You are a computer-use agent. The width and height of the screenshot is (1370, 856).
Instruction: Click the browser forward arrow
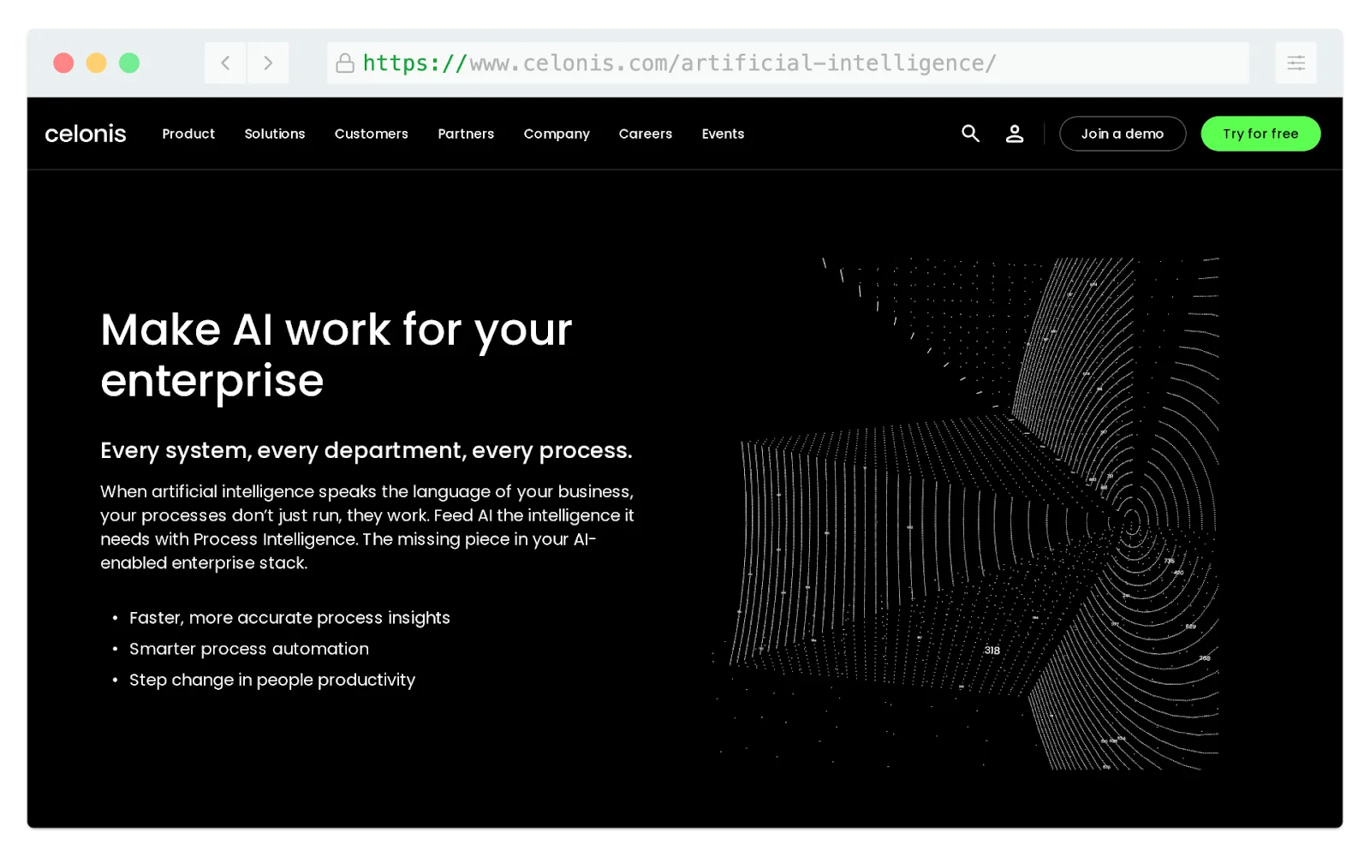pyautogui.click(x=268, y=63)
